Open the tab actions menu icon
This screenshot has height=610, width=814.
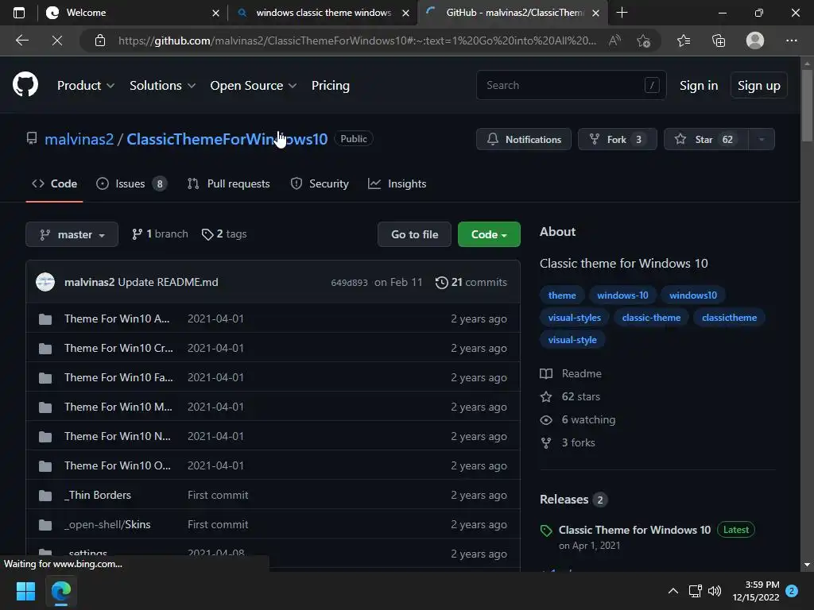pos(19,13)
